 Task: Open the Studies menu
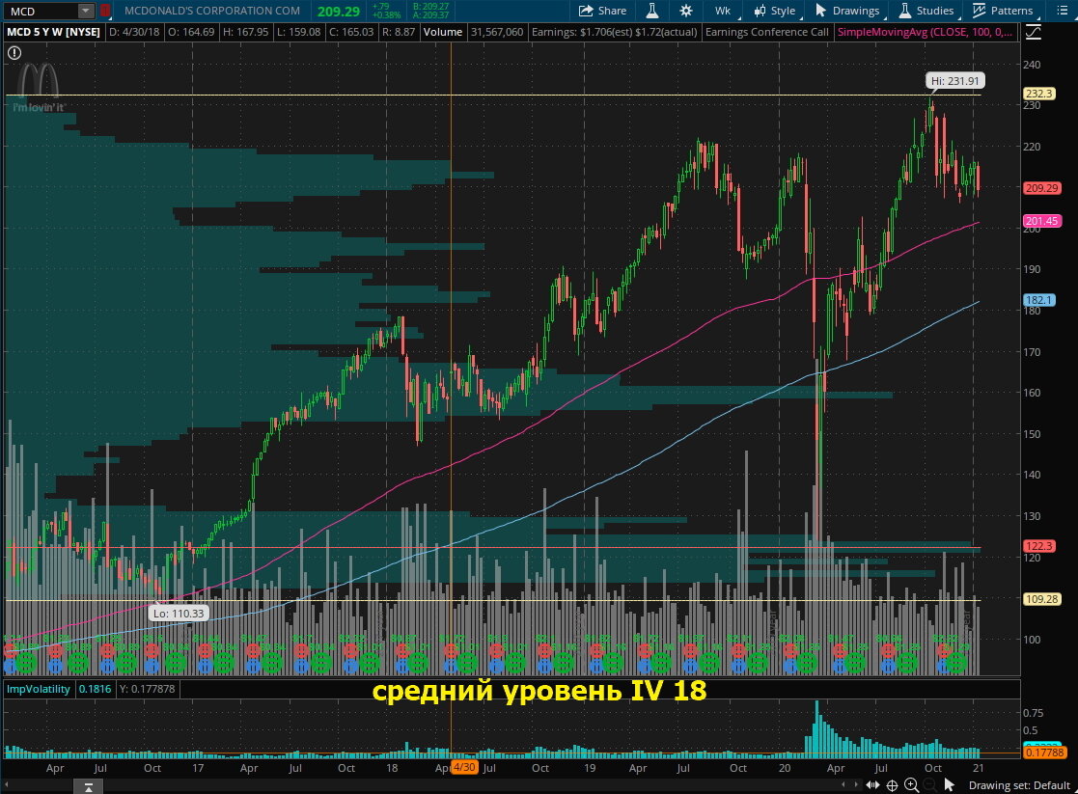point(926,11)
